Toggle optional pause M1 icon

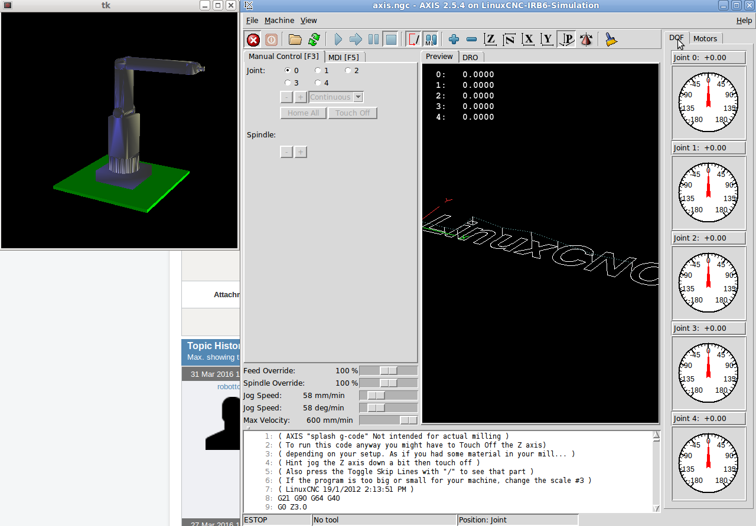point(431,40)
